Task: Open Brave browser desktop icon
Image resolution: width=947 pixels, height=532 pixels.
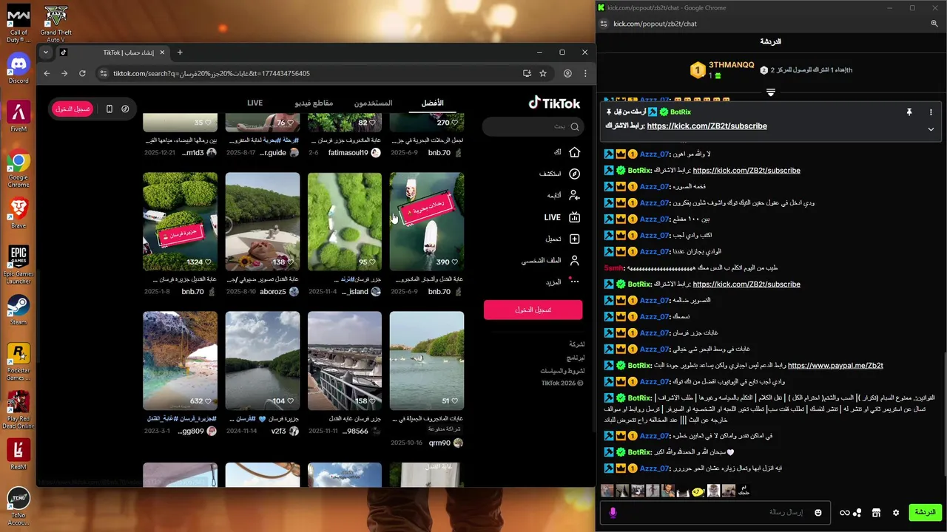Action: pos(18,213)
